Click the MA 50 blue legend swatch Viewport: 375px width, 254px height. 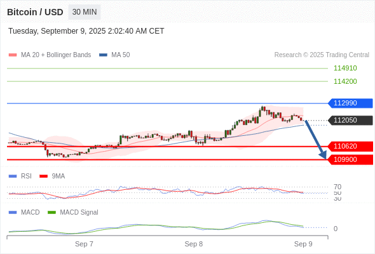(103, 55)
